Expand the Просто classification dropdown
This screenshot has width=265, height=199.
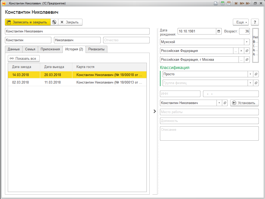250,74
